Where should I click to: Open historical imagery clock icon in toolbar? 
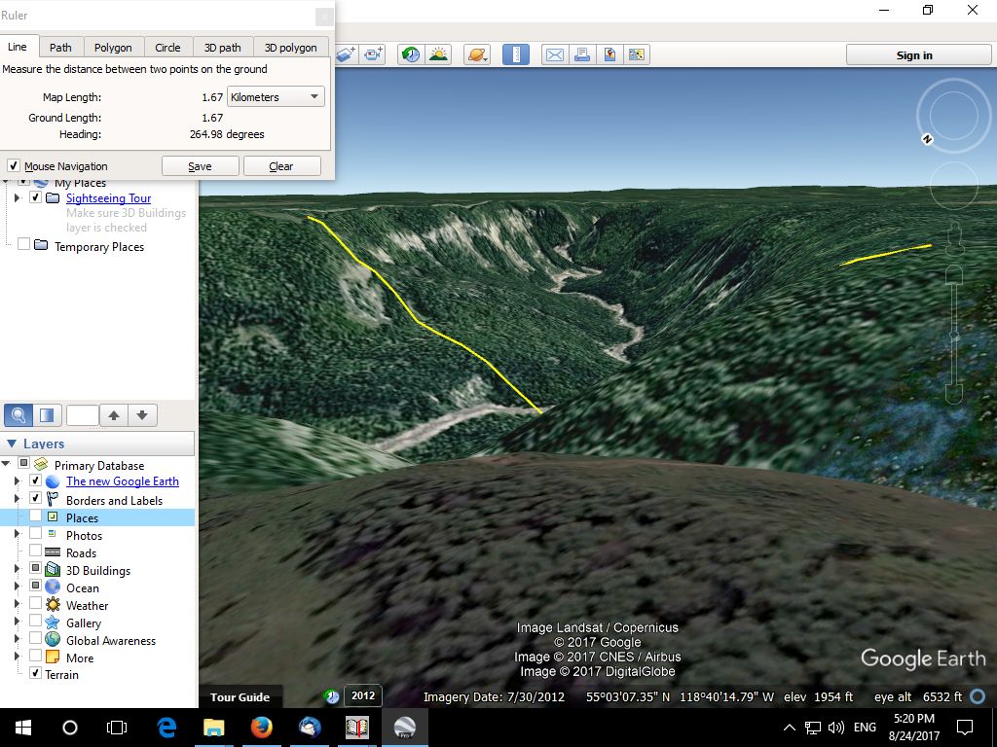click(411, 54)
